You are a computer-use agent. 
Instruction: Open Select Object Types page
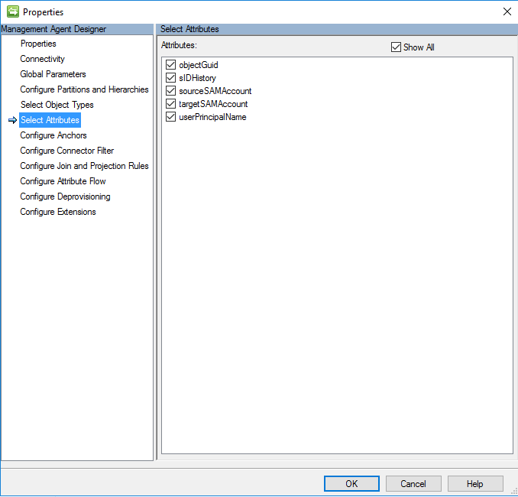57,105
